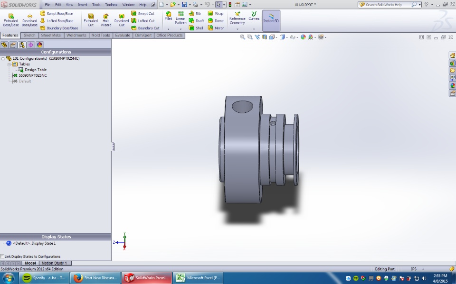This screenshot has height=284, width=456.
Task: Zoom to fit the model view
Action: 243,37
